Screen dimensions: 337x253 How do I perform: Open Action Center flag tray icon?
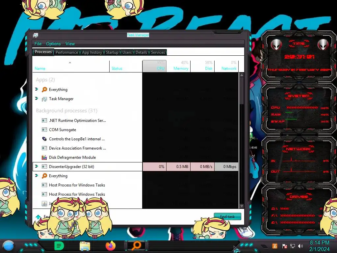click(285, 246)
